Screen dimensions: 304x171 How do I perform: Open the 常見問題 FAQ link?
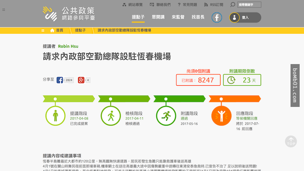coord(187,5)
